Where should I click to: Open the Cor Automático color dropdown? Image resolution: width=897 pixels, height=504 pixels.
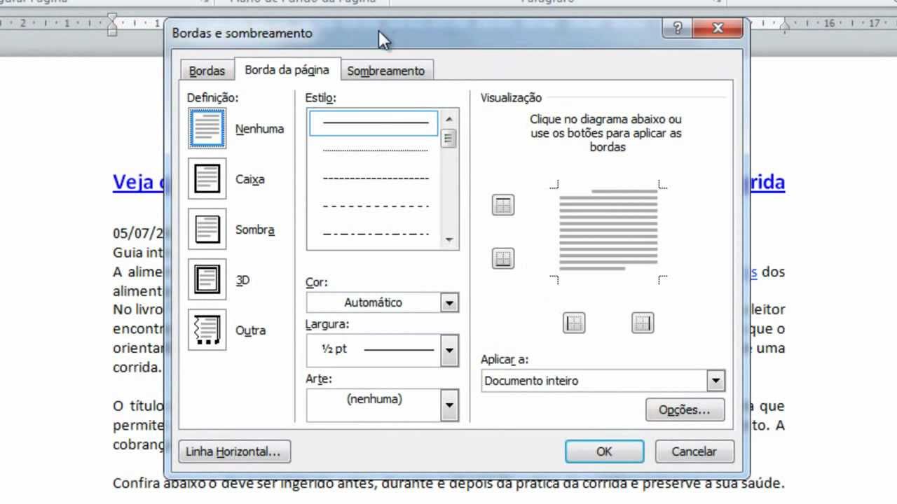click(383, 302)
